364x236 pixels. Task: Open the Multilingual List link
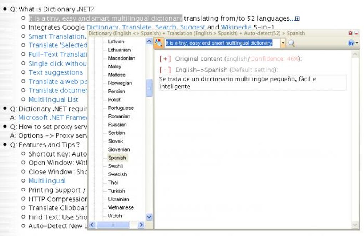tap(53, 100)
